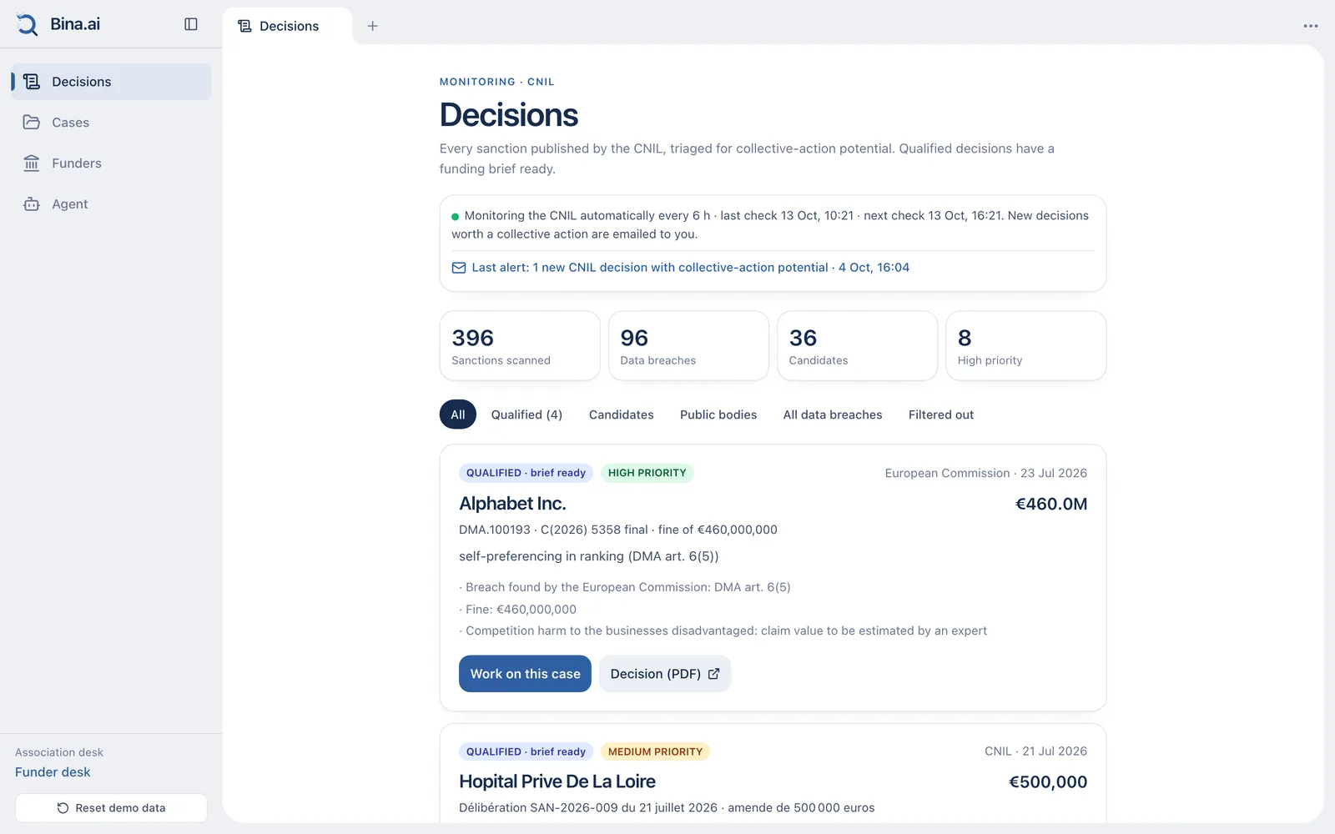Image resolution: width=1335 pixels, height=834 pixels.
Task: Click Work on this case button
Action: [525, 674]
